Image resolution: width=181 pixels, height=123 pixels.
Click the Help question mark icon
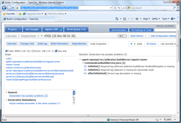click(172, 19)
